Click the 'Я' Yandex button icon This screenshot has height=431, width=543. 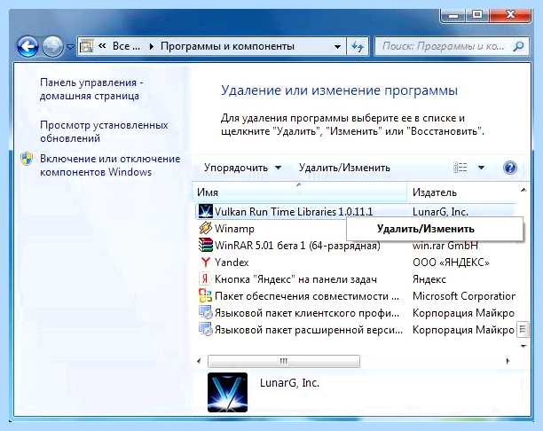coord(205,279)
